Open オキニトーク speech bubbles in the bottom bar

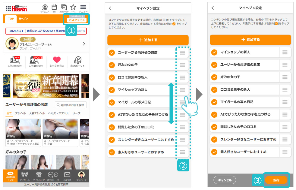point(53,176)
